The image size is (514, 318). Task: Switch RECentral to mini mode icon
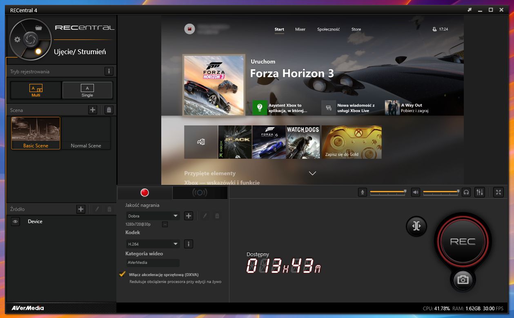pyautogui.click(x=469, y=10)
